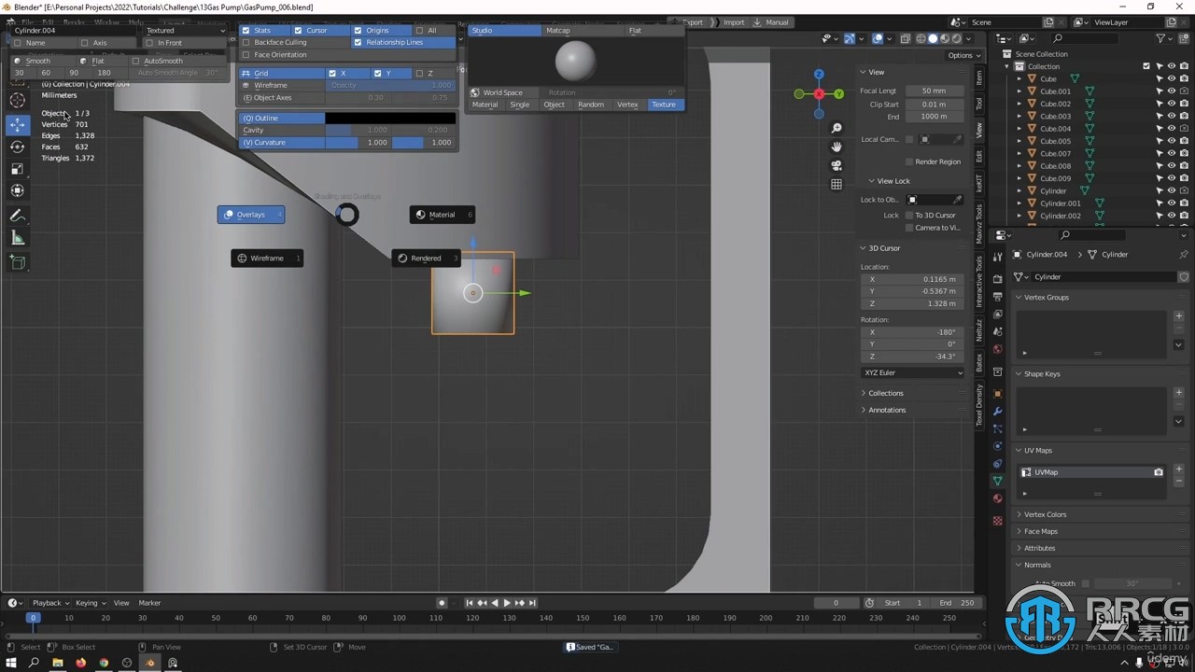Expand Cube.005 in outliner
The height and width of the screenshot is (672, 1195).
click(x=1019, y=141)
